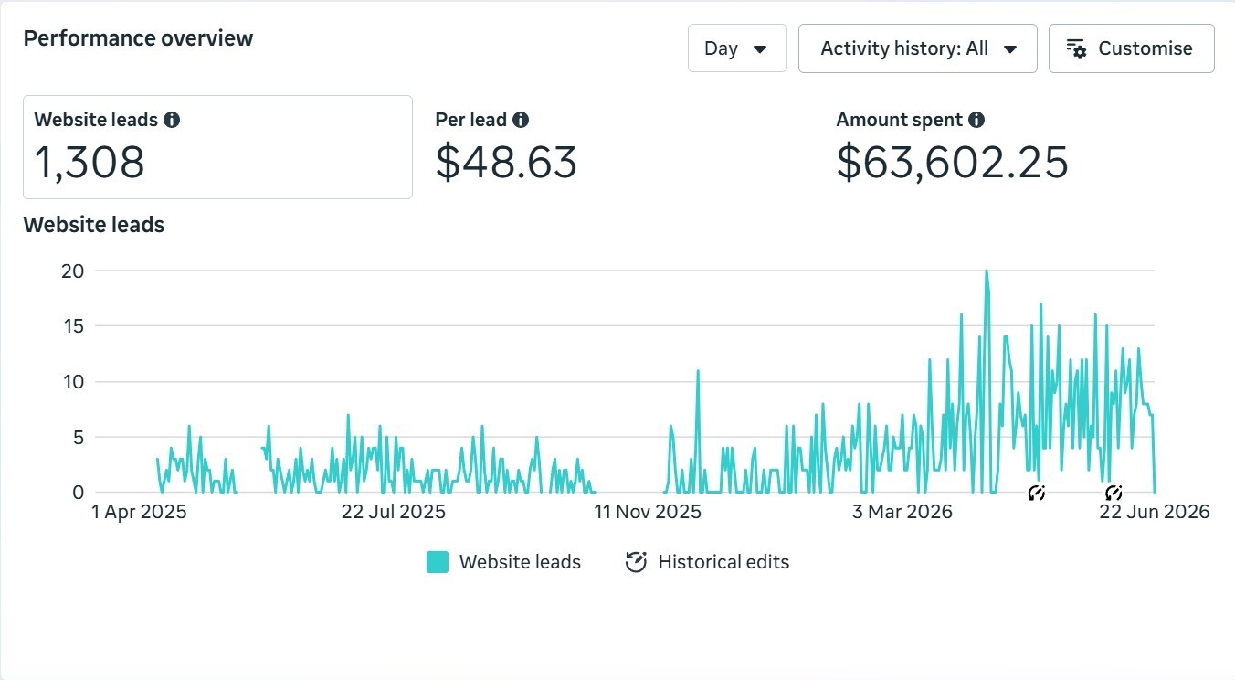Click the Historical edits legend icon

[x=636, y=562]
